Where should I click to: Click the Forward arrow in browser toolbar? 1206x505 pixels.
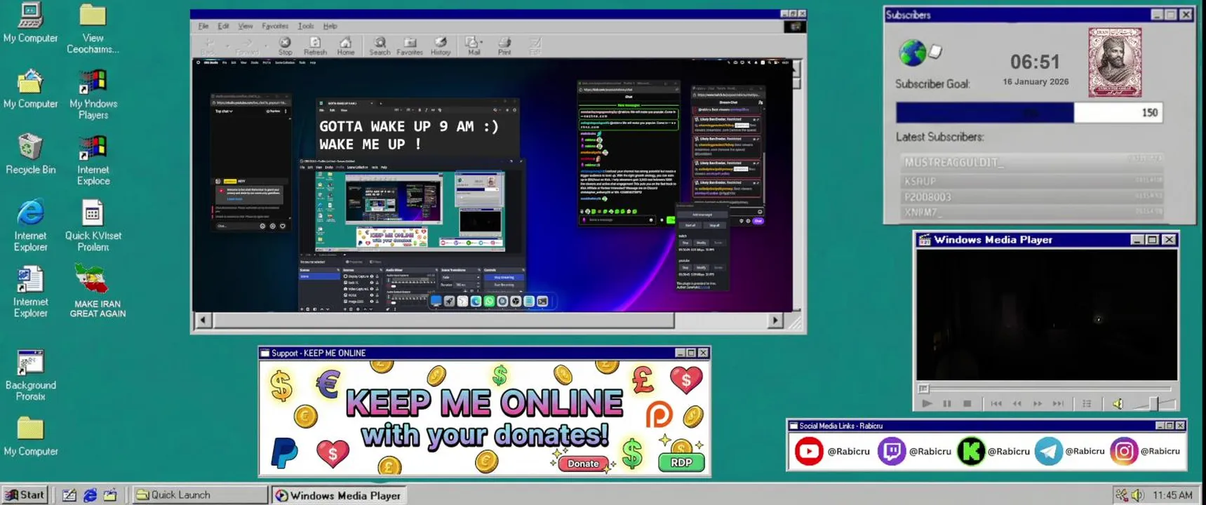247,46
